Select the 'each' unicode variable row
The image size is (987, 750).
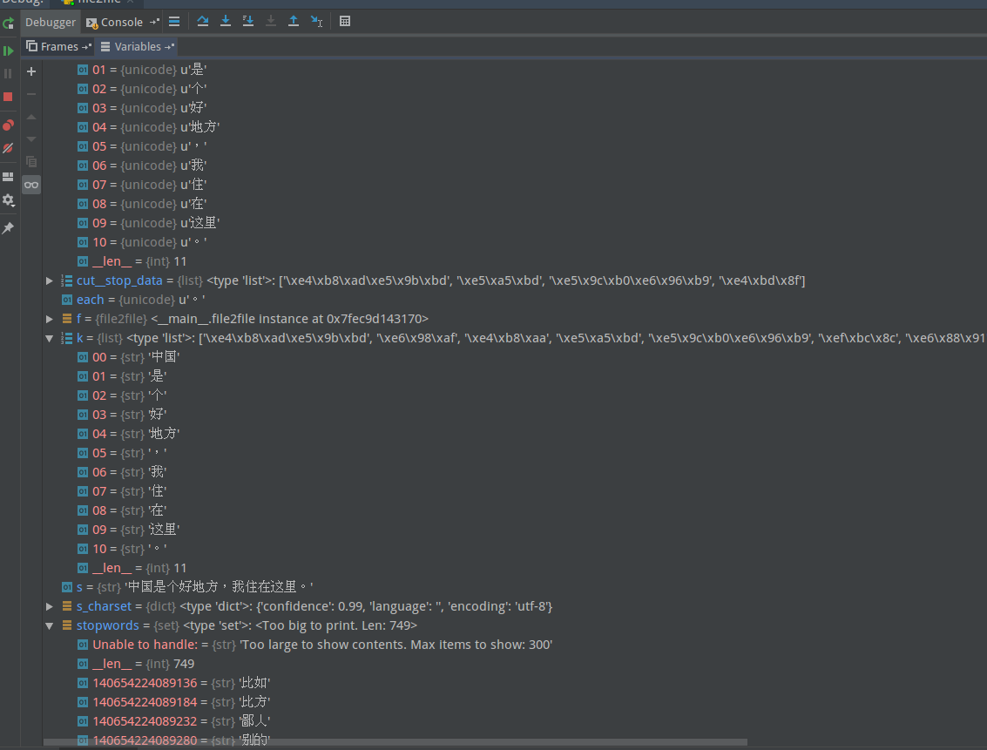tap(133, 301)
